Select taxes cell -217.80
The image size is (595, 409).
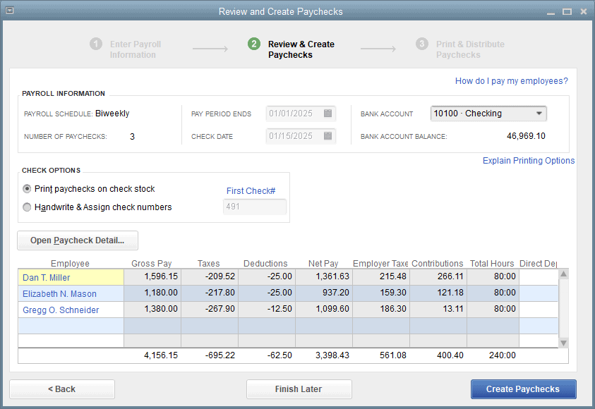[210, 293]
